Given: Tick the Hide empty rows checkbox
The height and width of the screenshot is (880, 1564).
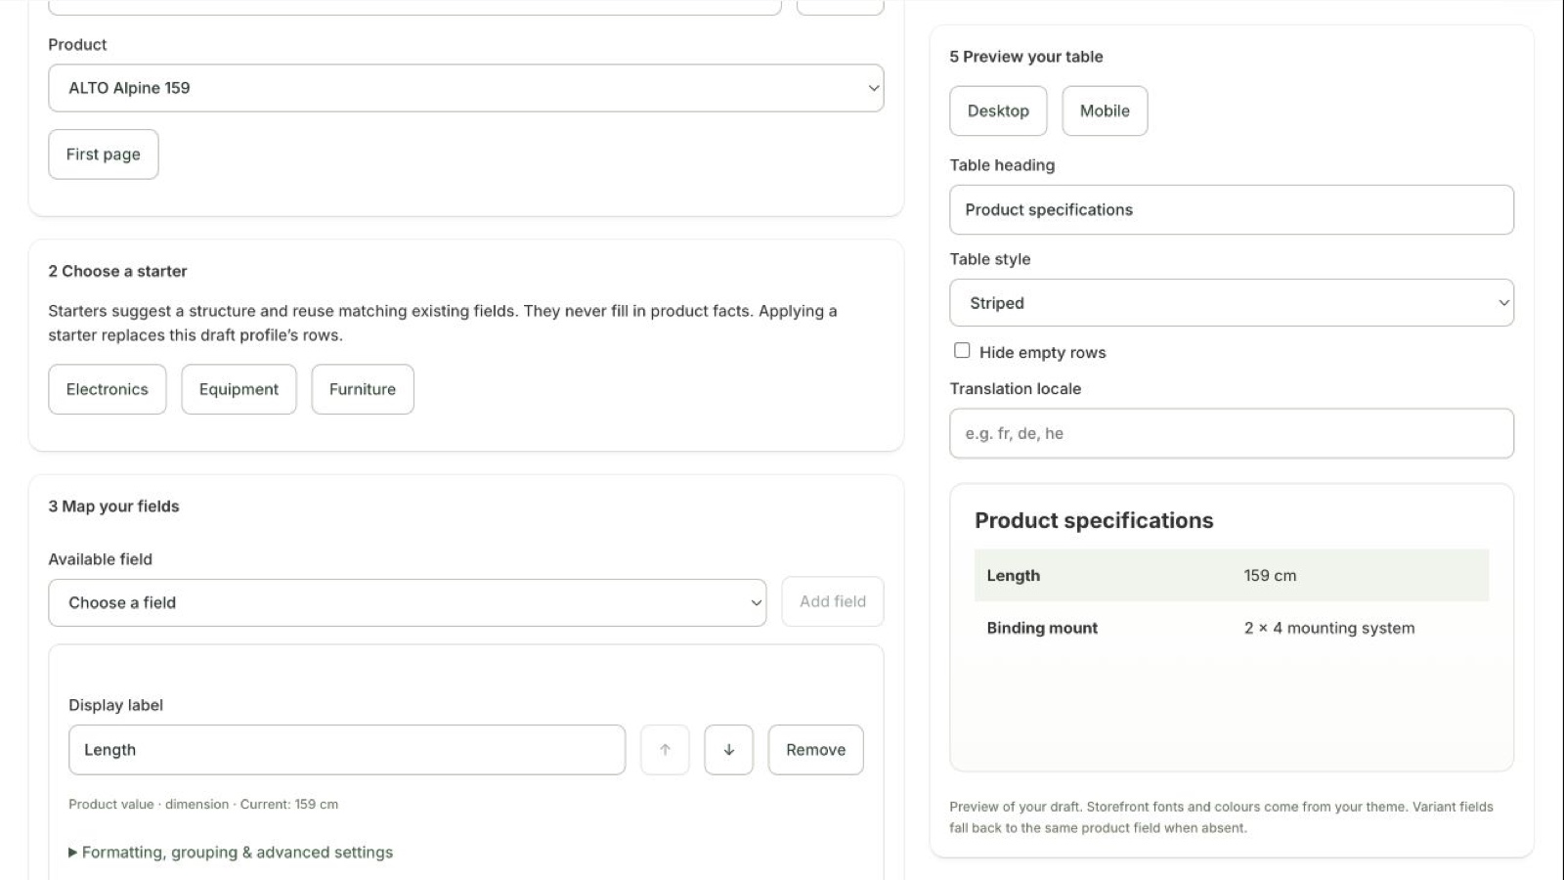Looking at the screenshot, I should click(x=962, y=351).
